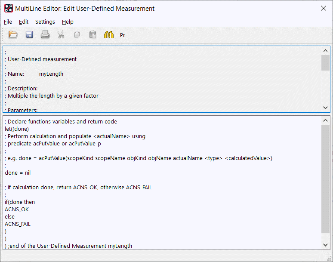Click the Save floppy disk icon
Viewport: 333px width, 262px height.
[x=29, y=34]
